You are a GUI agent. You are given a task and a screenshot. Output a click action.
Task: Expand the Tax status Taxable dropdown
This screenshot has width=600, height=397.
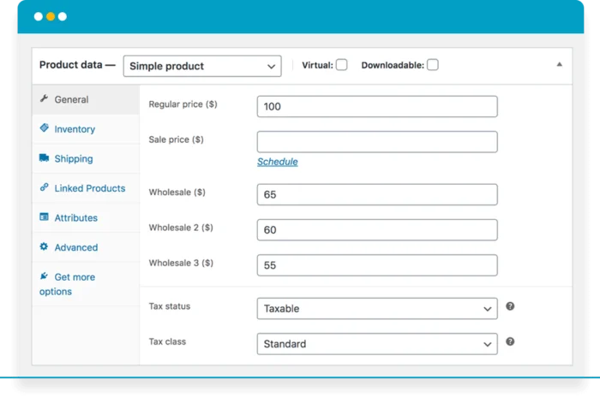376,308
